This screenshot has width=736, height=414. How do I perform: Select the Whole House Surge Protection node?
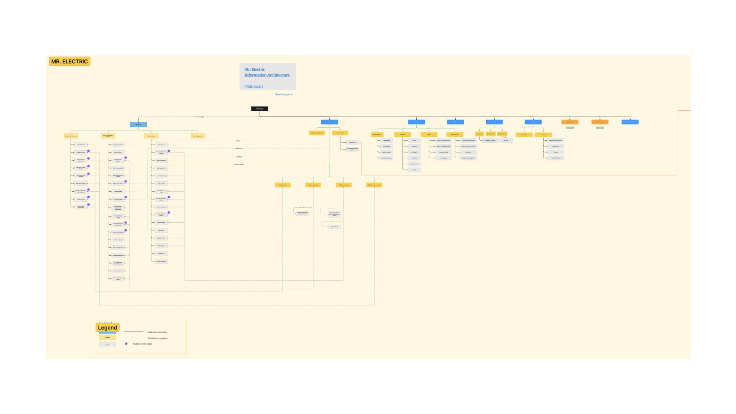[468, 146]
